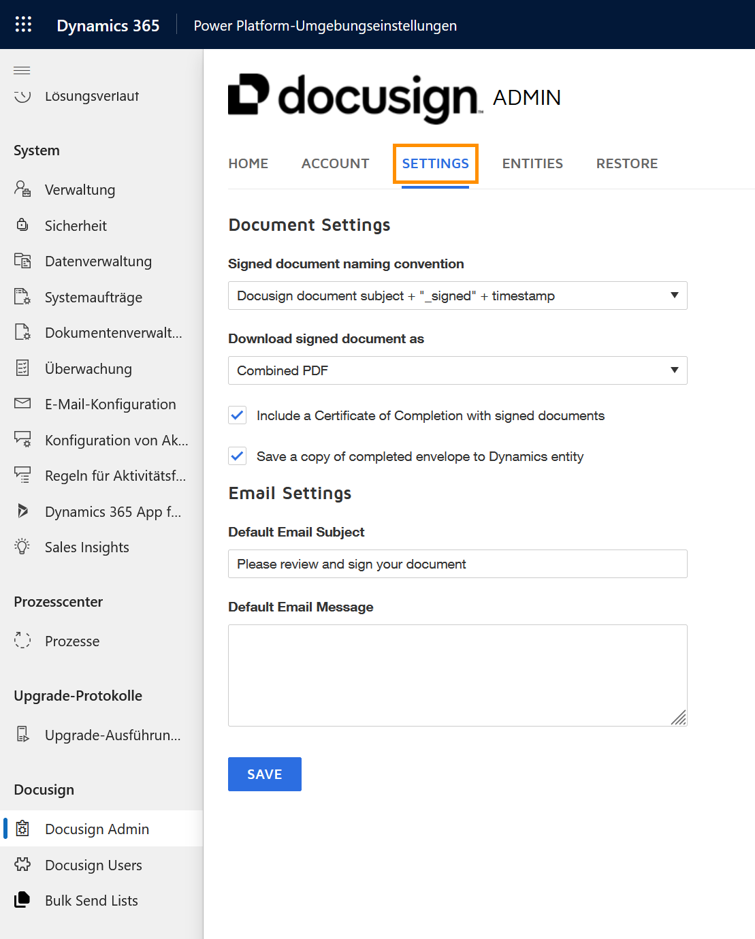The width and height of the screenshot is (755, 939).
Task: Collapse the sidebar with hamburger icon
Action: tap(22, 70)
